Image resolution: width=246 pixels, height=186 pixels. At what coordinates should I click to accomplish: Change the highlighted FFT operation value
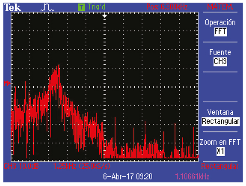(220, 32)
